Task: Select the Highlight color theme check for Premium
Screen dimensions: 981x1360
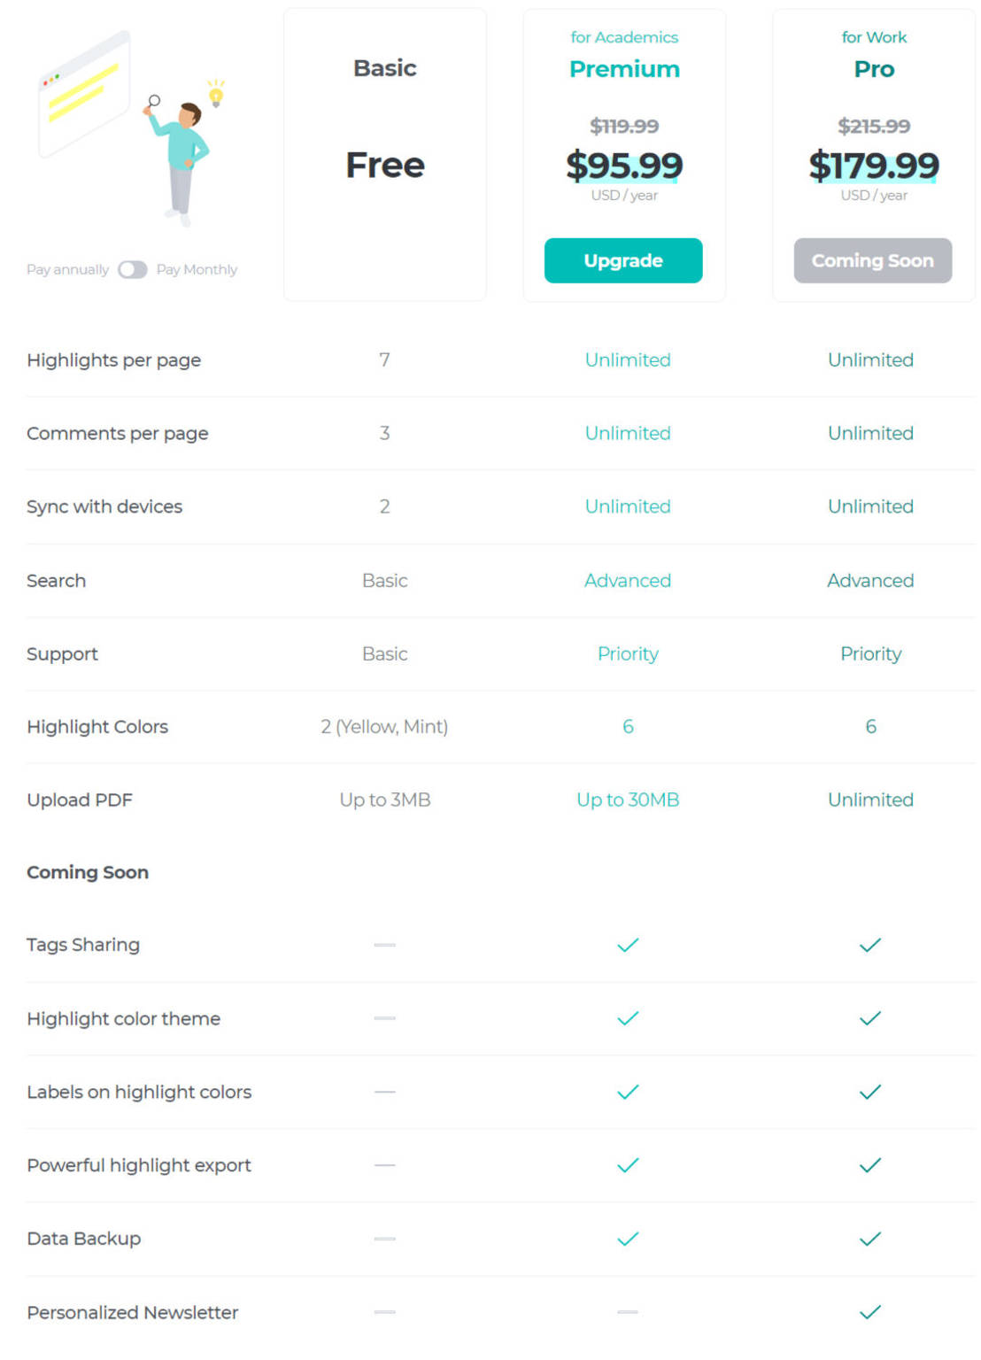Action: tap(628, 1017)
